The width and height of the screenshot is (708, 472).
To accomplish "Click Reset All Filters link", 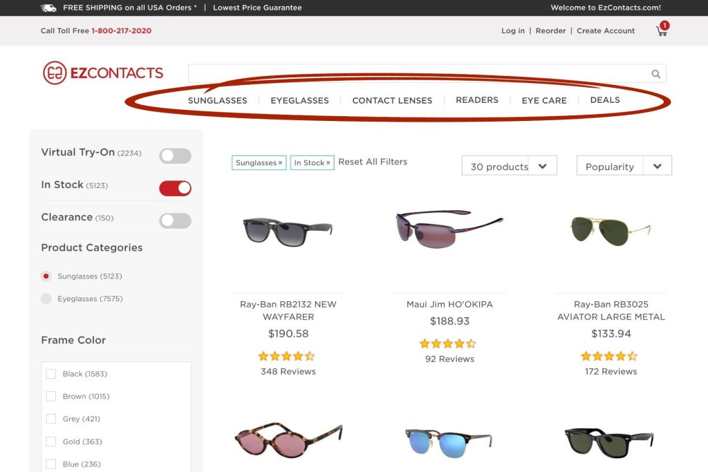I will [x=373, y=162].
